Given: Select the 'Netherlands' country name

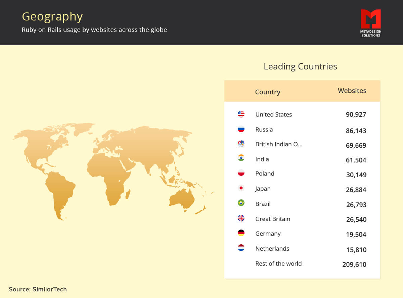Looking at the screenshot, I should (272, 249).
